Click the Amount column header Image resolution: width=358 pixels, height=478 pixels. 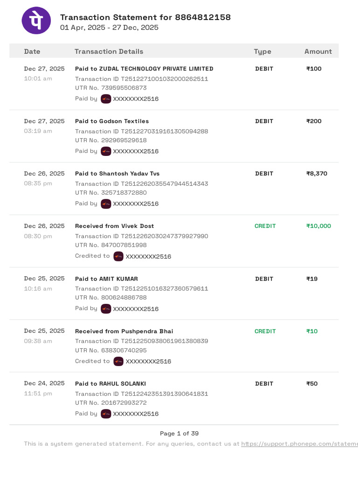click(x=318, y=51)
